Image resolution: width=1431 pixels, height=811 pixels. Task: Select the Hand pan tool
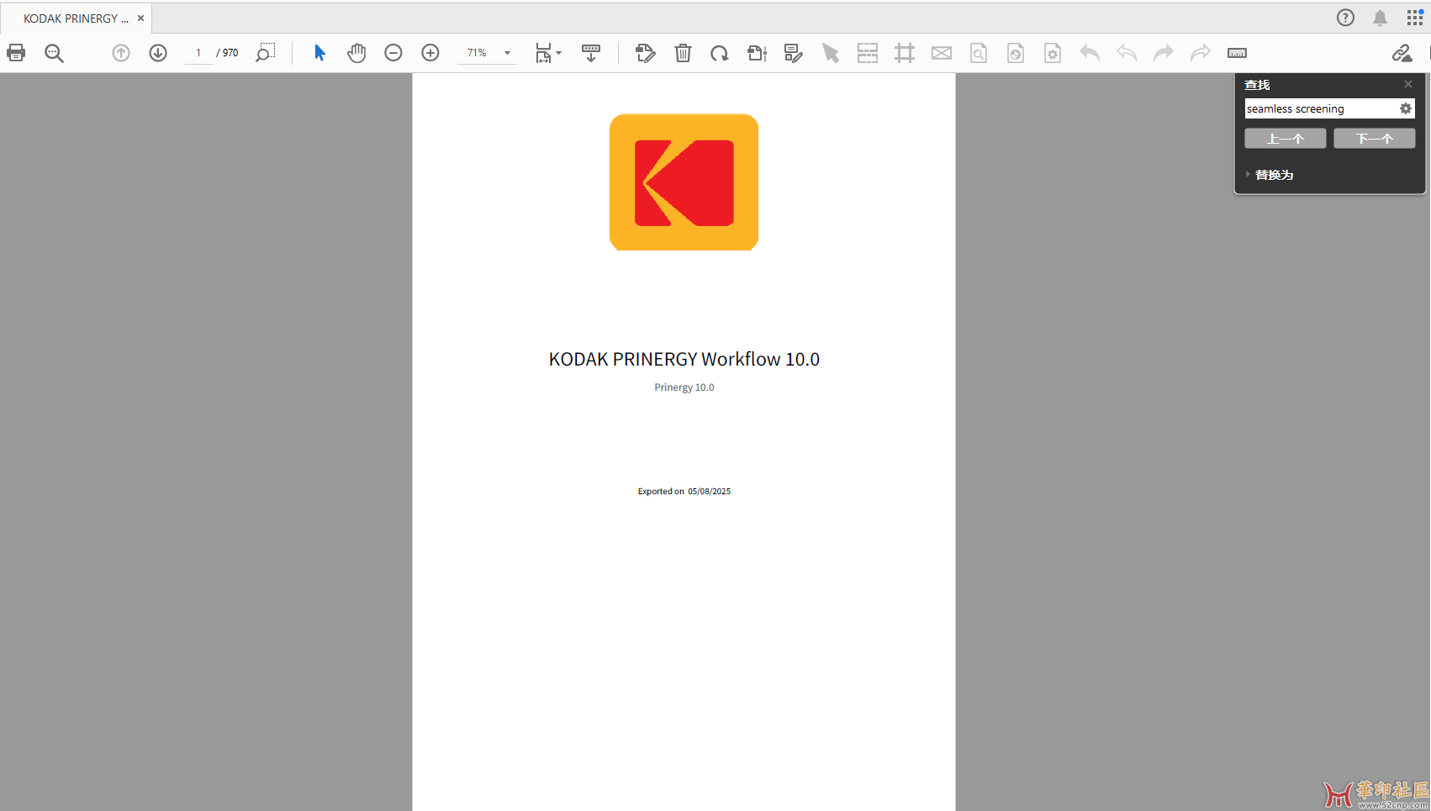click(356, 53)
